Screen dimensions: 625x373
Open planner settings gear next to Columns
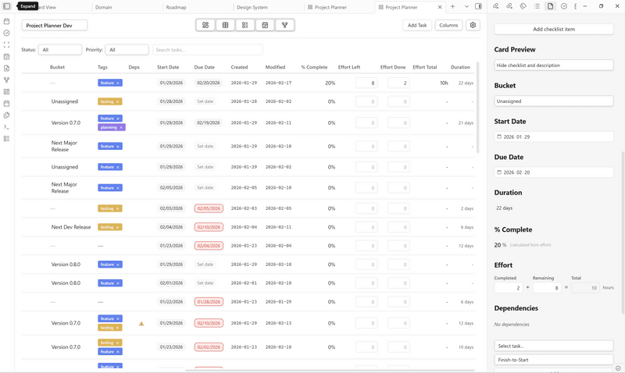pyautogui.click(x=473, y=25)
